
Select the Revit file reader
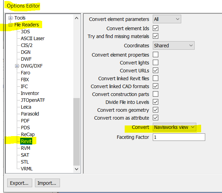[x=26, y=141]
